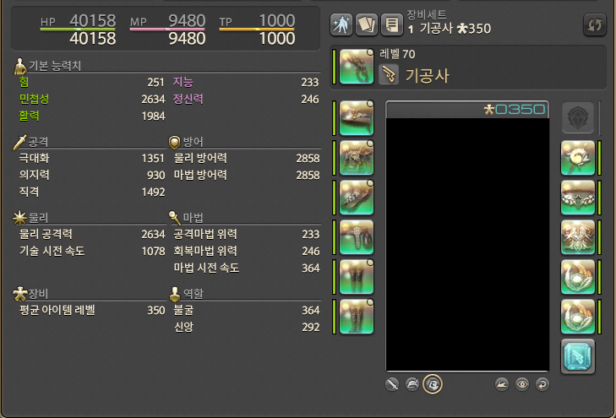The height and width of the screenshot is (418, 616).
Task: Select the empty off-hand shield slot
Action: coord(577,117)
